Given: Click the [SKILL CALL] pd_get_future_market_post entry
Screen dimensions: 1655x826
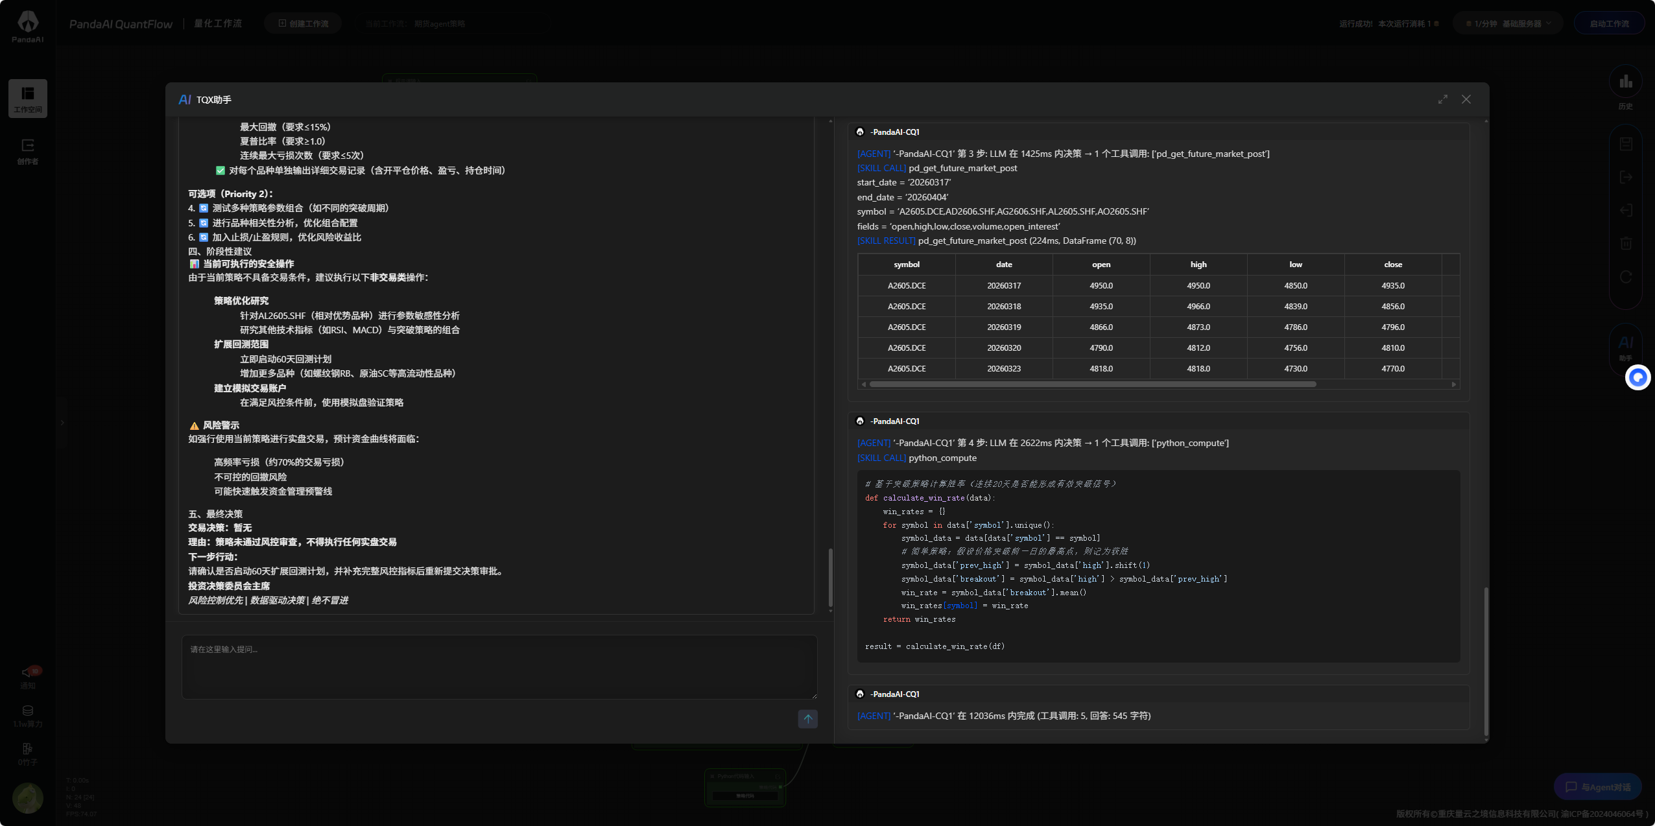Looking at the screenshot, I should [x=937, y=168].
